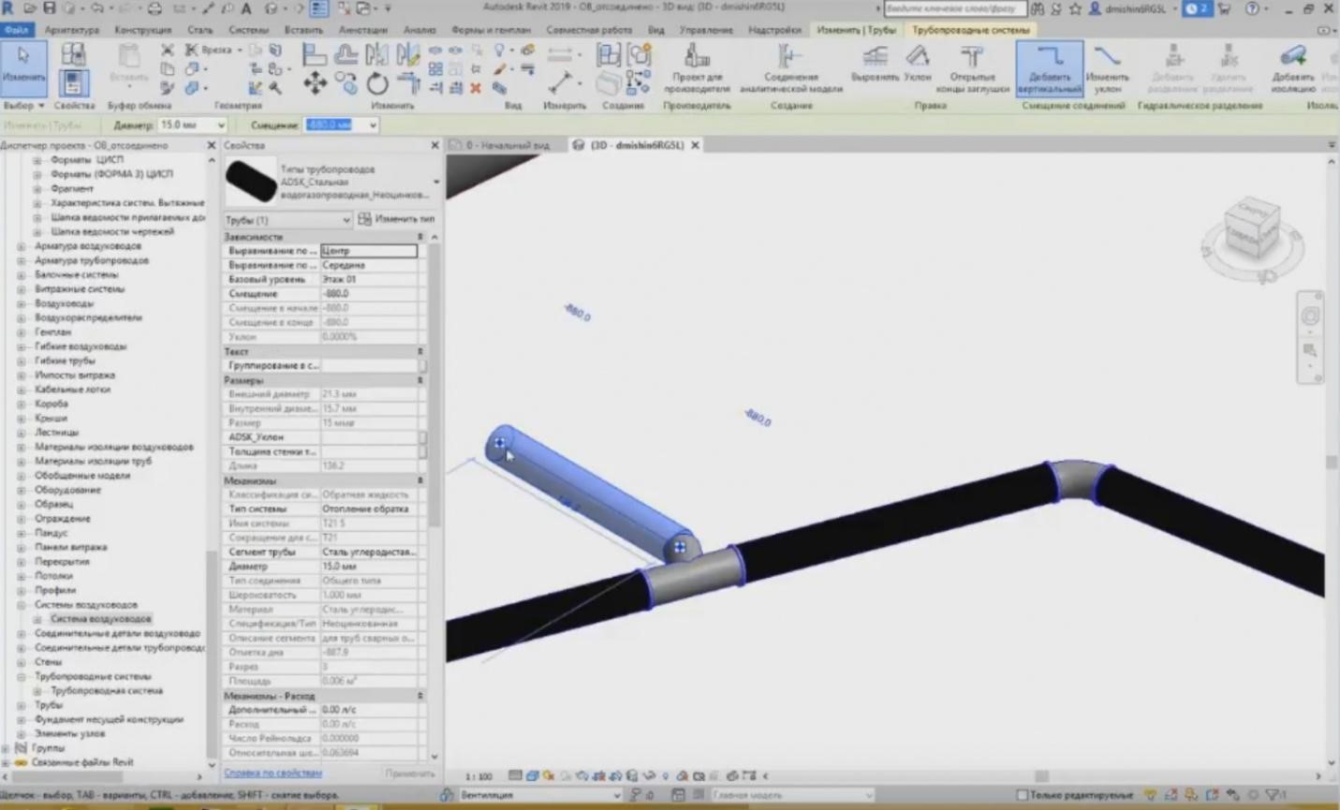Click Добавить вертикальный ribbon button
The height and width of the screenshot is (810, 1340).
(1049, 68)
